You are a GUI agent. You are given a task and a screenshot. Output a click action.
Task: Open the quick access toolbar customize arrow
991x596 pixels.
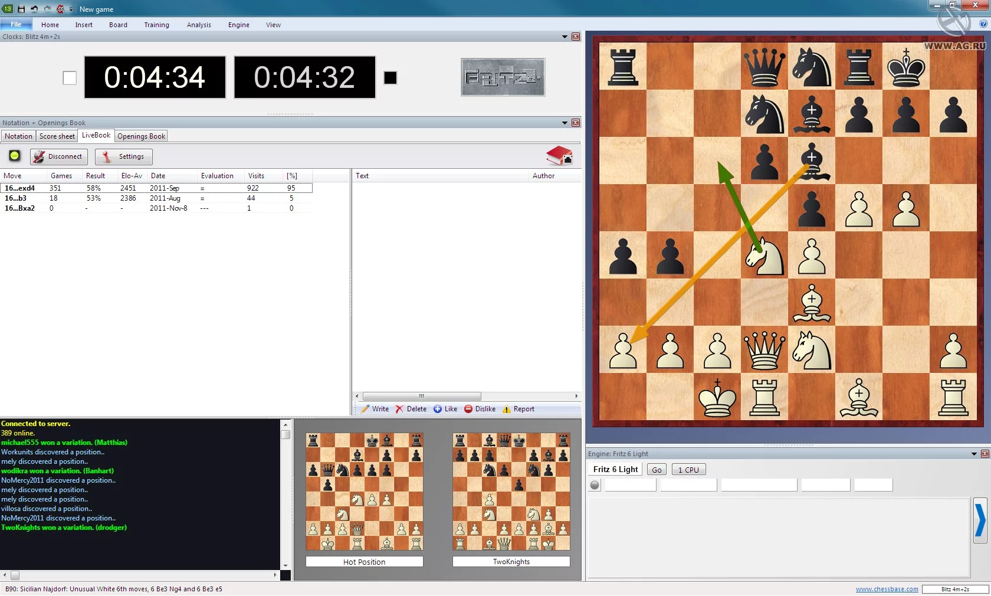[71, 9]
